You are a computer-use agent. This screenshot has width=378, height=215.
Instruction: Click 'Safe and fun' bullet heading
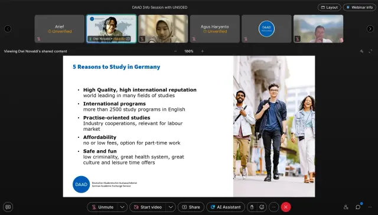pos(100,151)
